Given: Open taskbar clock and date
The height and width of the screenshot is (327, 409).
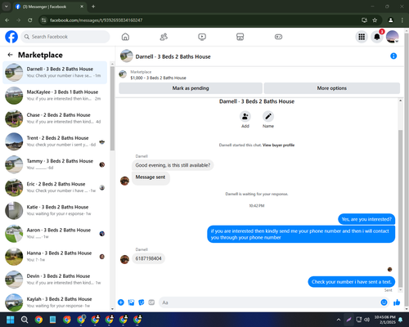Looking at the screenshot, I should coord(384,320).
